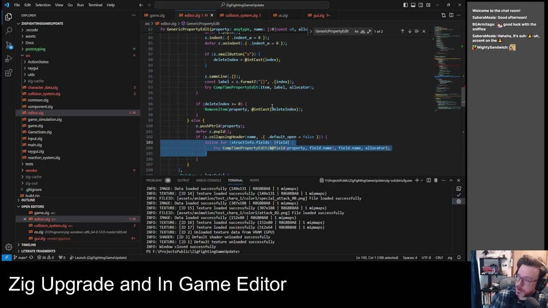
Task: Toggle primary side bar layout button
Action: point(405,5)
